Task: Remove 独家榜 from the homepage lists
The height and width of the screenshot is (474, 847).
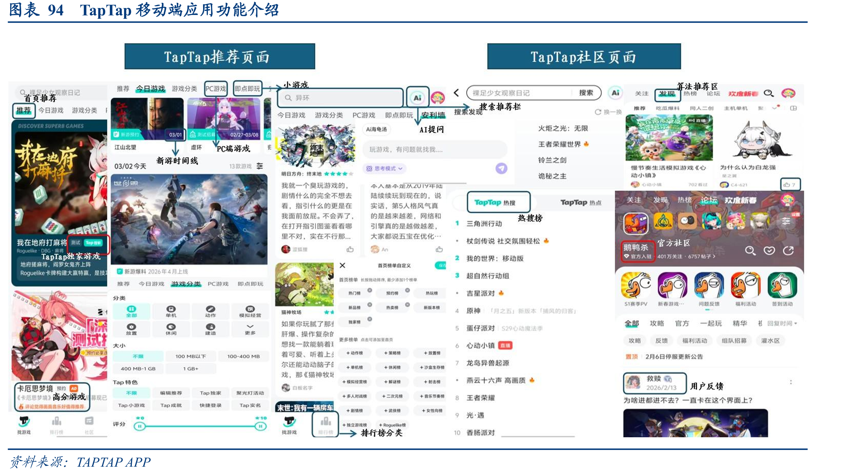Action: pyautogui.click(x=369, y=319)
